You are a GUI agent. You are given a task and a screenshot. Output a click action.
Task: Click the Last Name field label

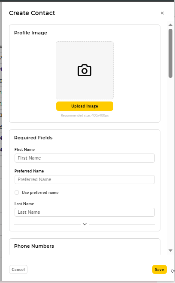[x=24, y=203]
